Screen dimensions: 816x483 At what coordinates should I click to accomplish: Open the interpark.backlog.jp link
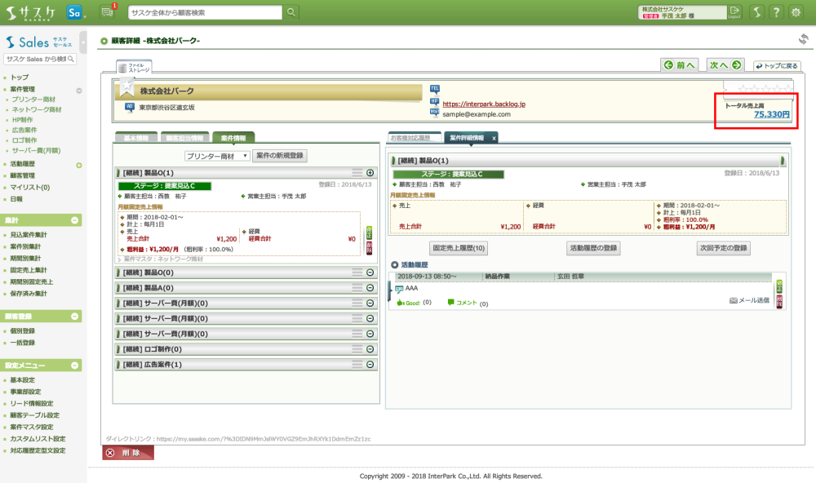pos(484,104)
